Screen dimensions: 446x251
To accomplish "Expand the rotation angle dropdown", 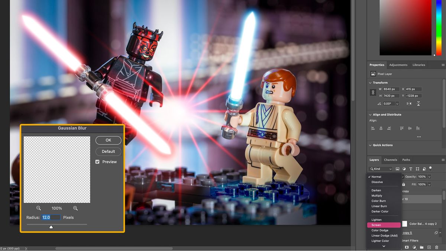I will (397, 103).
